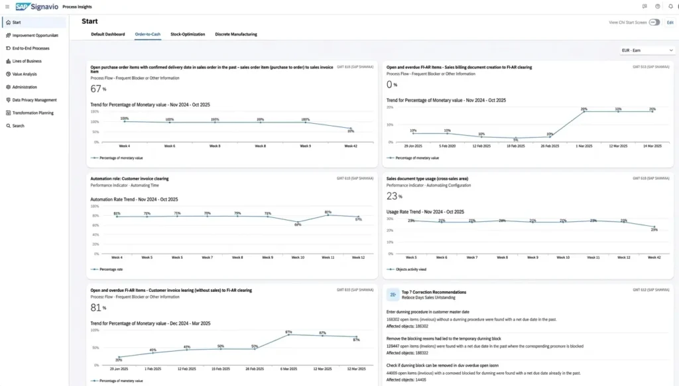Toggle the legend entry in bottom-left trend chart
The height and width of the screenshot is (386, 679).
click(117, 381)
